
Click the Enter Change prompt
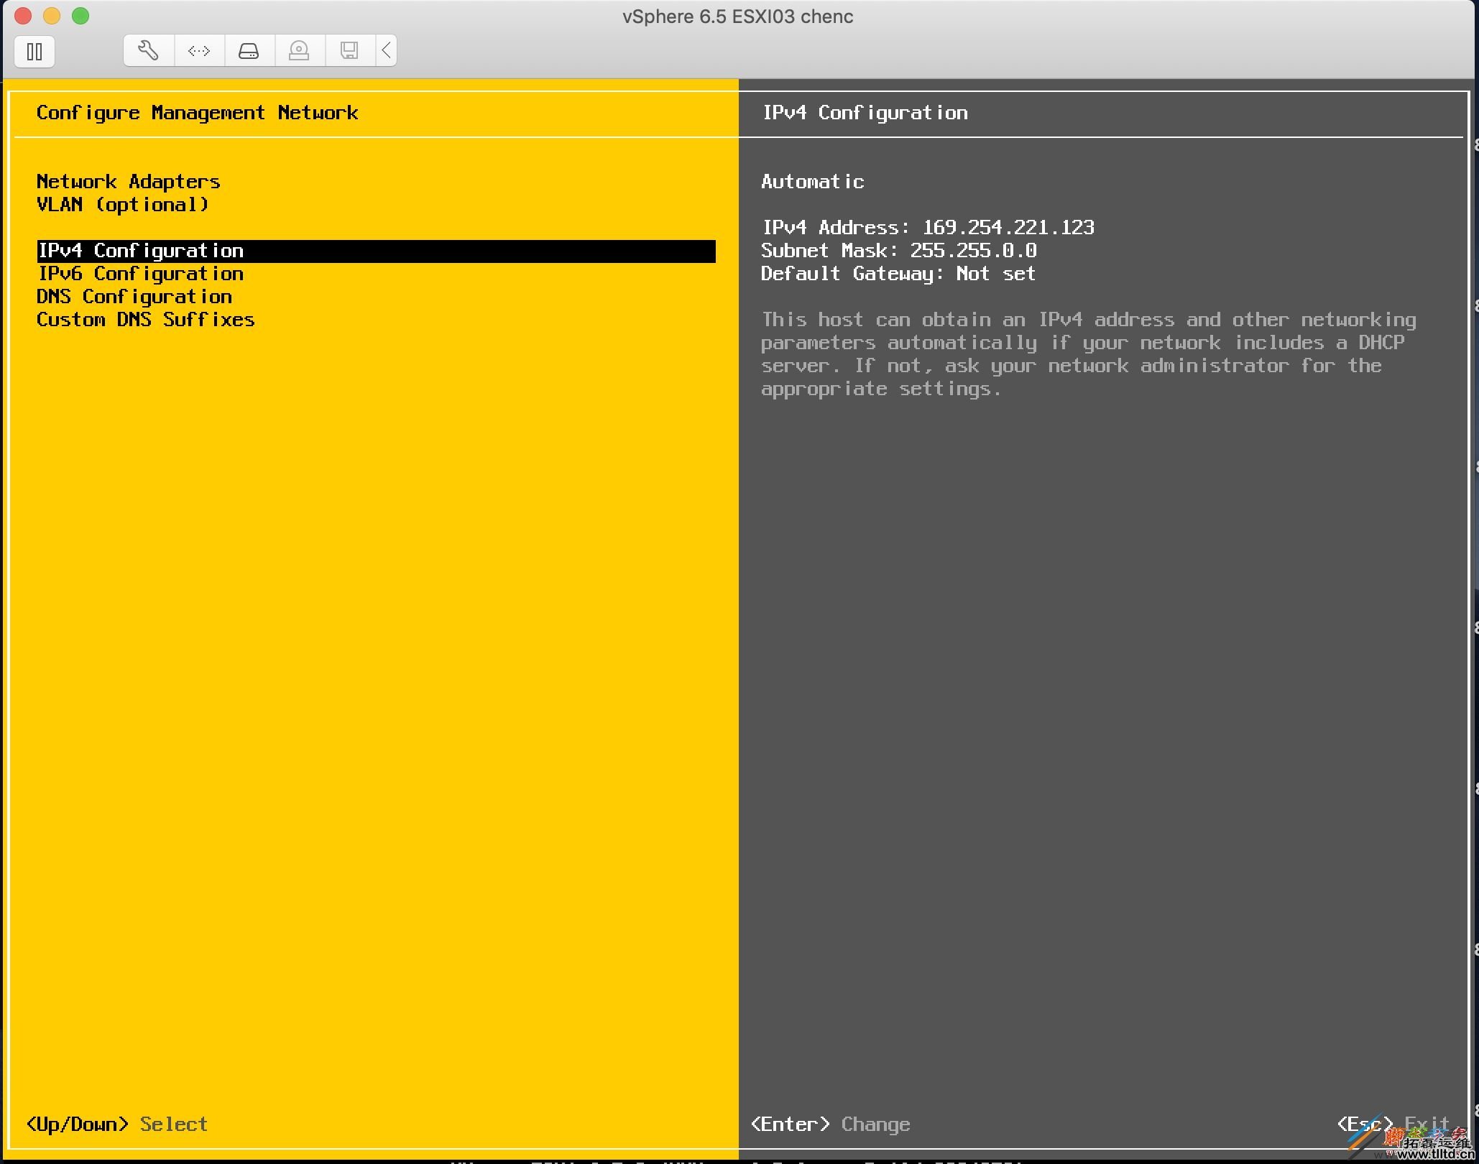click(830, 1124)
